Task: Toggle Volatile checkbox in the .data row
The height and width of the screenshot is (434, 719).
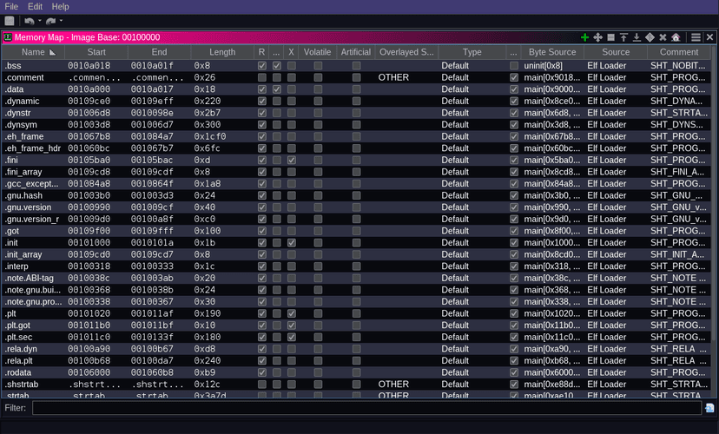Action: [x=318, y=89]
